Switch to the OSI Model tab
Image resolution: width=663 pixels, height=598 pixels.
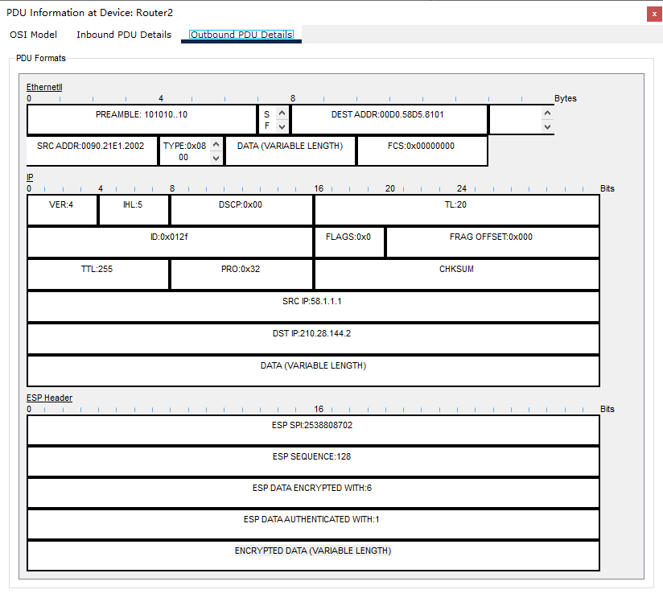[x=33, y=35]
